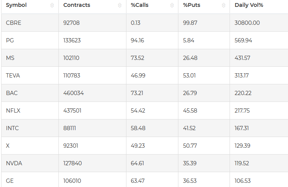Viewport: 288px width, 187px height.
Task: Select the INTC ticker row
Action: [x=12, y=128]
